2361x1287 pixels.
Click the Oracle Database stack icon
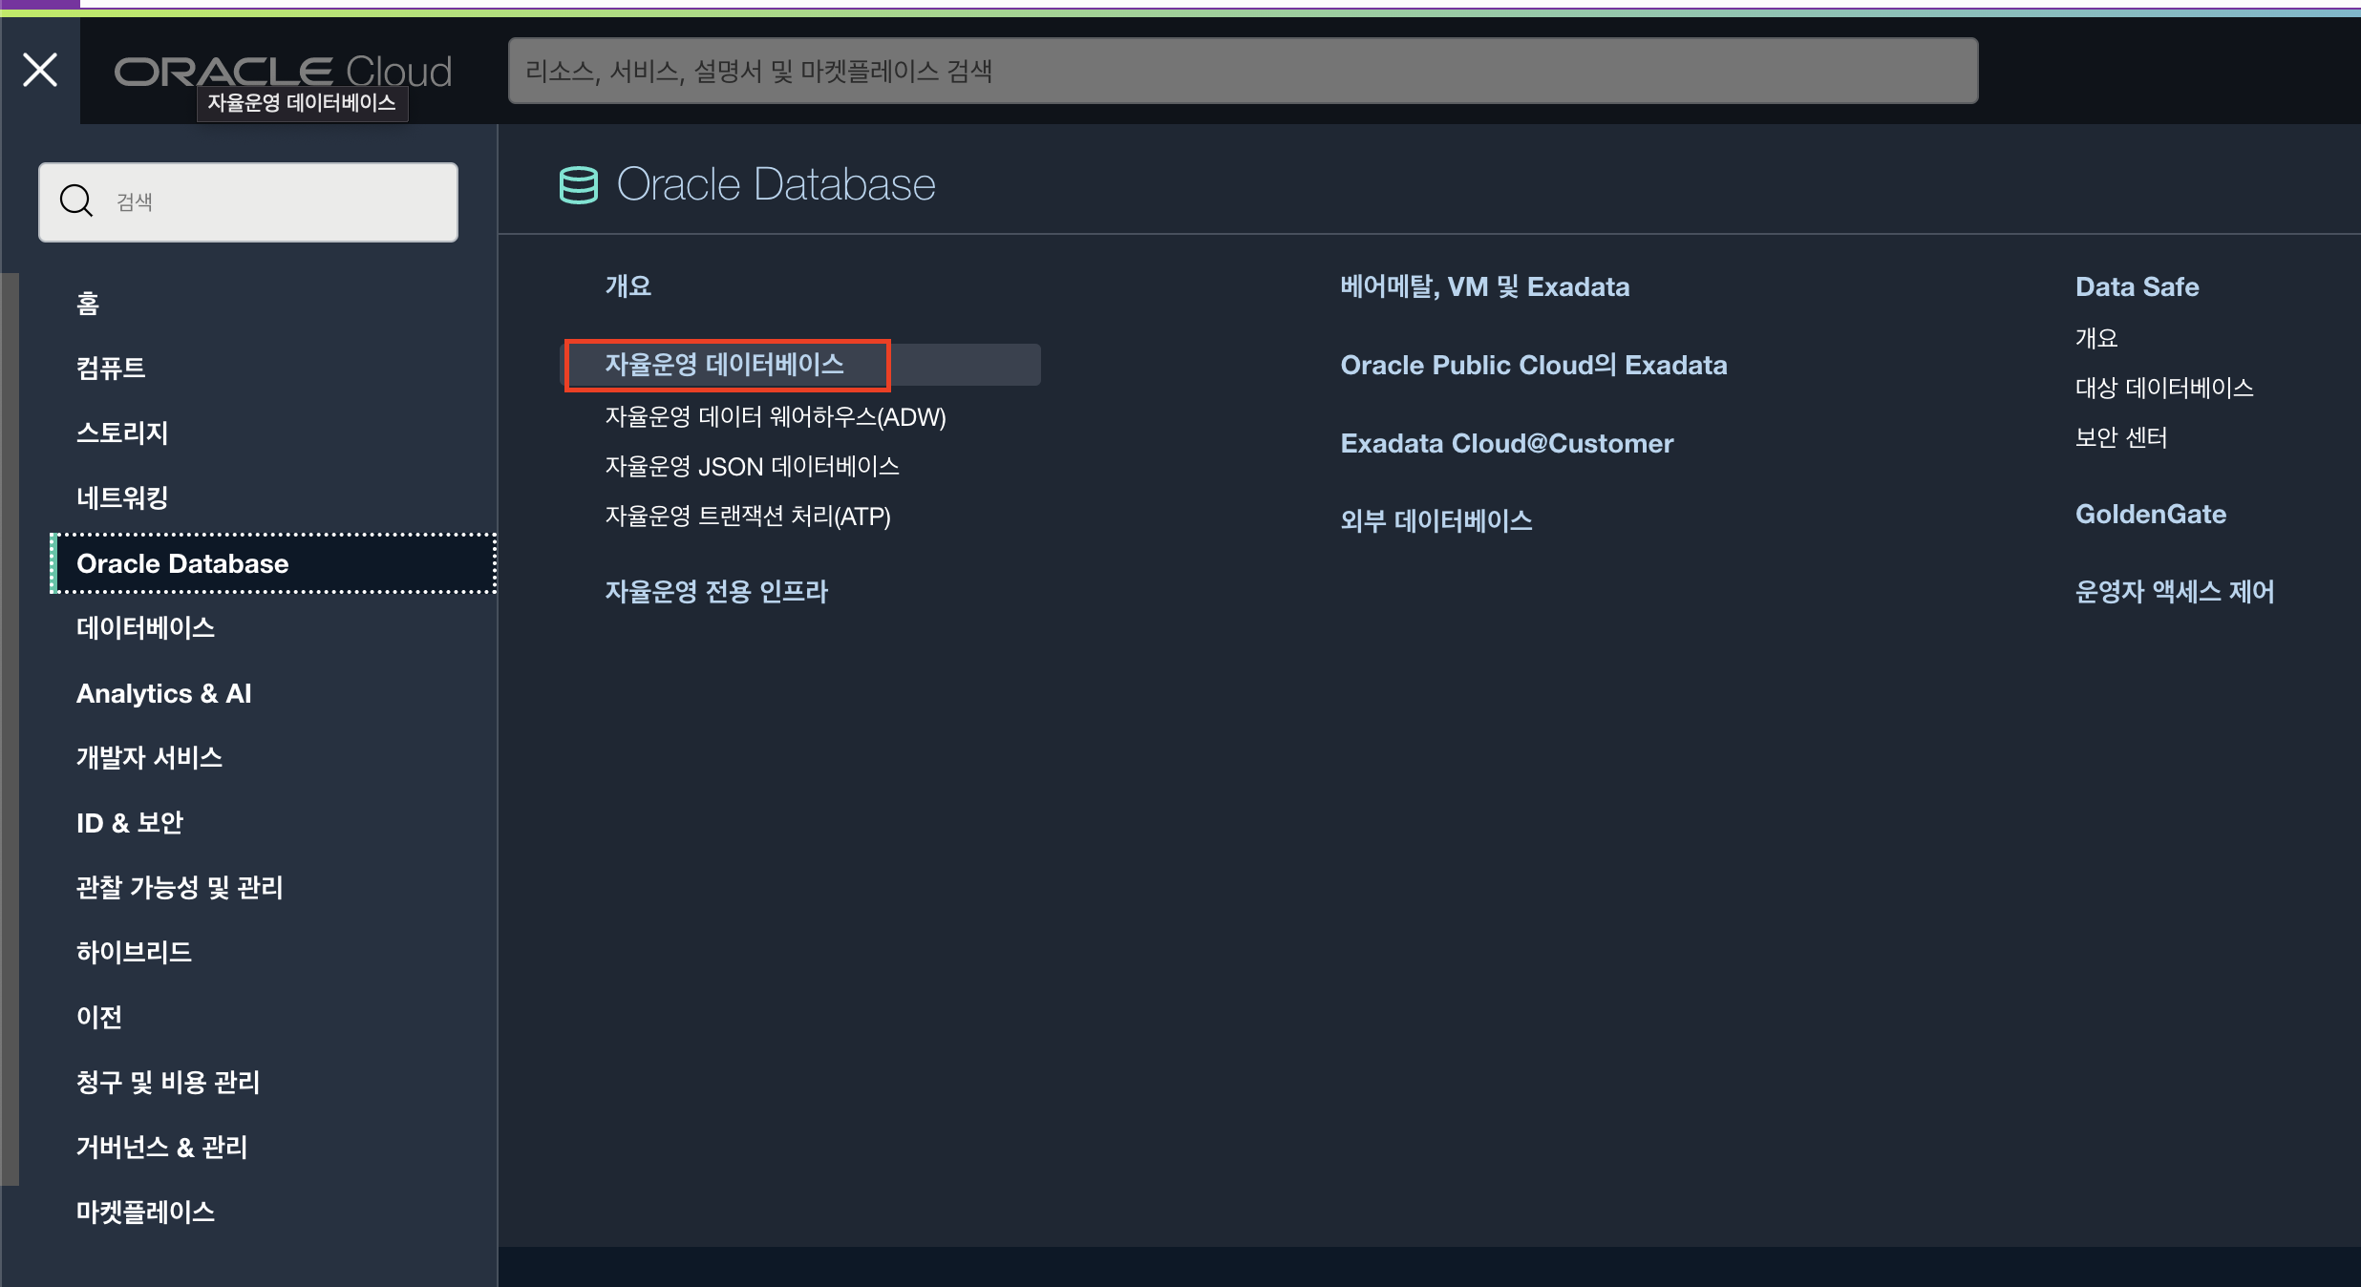pos(578,184)
